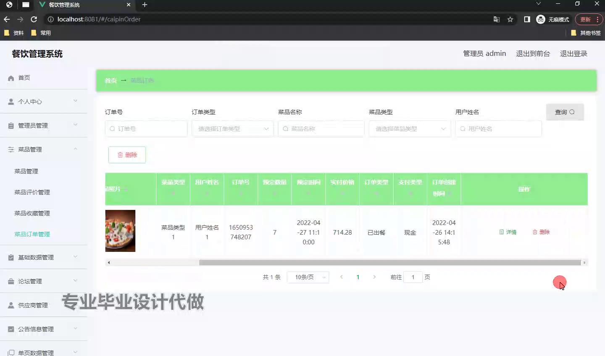Open a new browser tab
This screenshot has width=605, height=356.
coord(145,5)
